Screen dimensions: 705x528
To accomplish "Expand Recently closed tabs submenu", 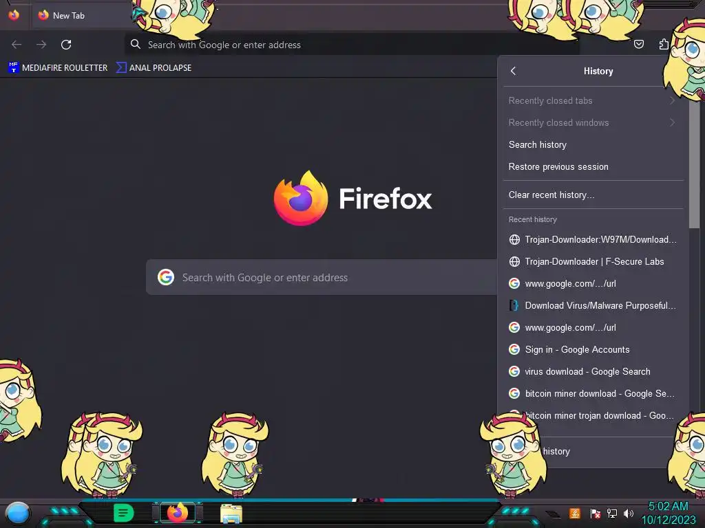I will [x=593, y=100].
